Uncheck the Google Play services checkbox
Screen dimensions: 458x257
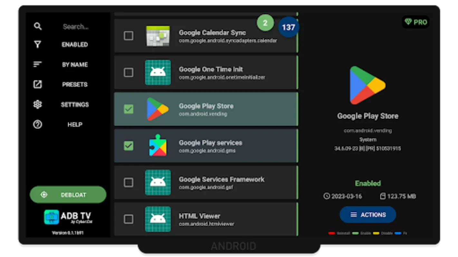coord(129,146)
